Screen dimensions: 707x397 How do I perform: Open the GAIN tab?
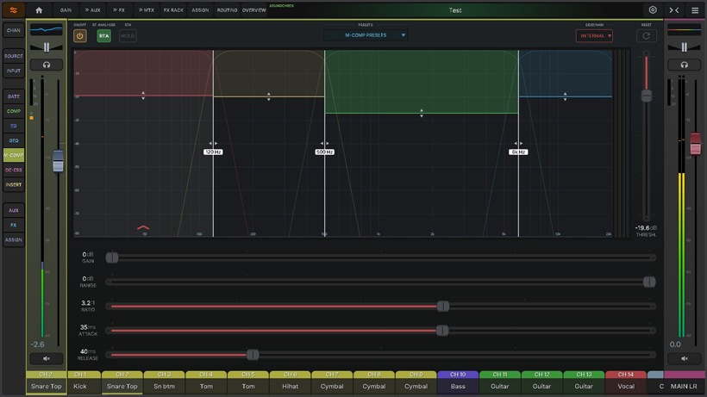tap(66, 9)
